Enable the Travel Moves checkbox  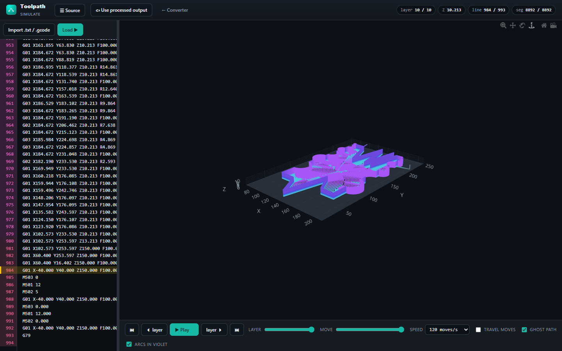click(478, 330)
